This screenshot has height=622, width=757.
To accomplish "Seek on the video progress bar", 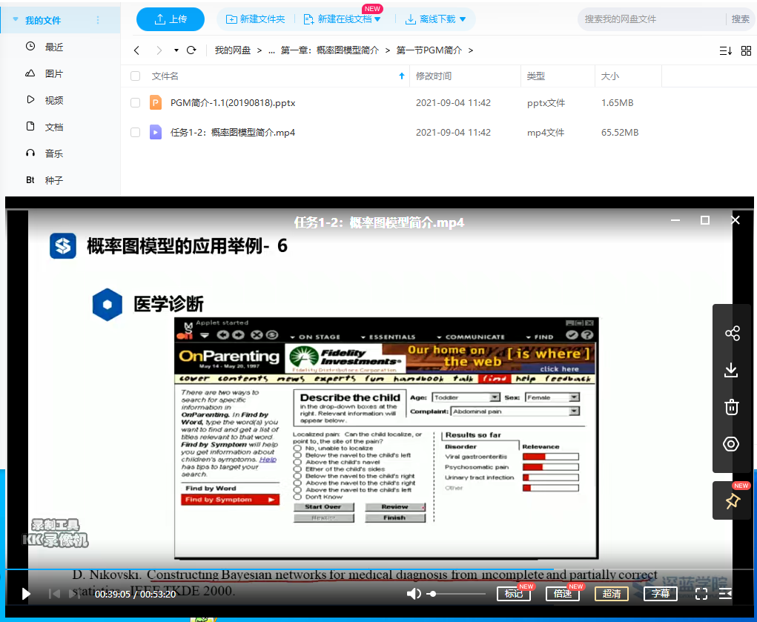I will click(380, 570).
